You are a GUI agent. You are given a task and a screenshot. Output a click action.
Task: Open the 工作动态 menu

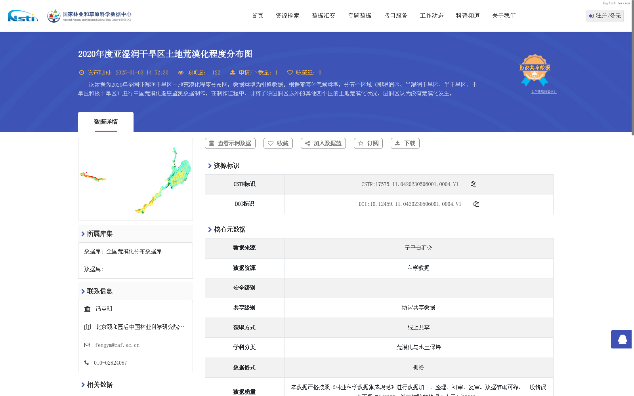point(432,16)
